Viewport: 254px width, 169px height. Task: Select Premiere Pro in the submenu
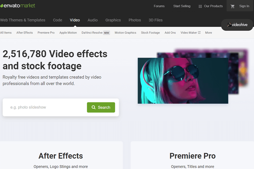point(46,33)
